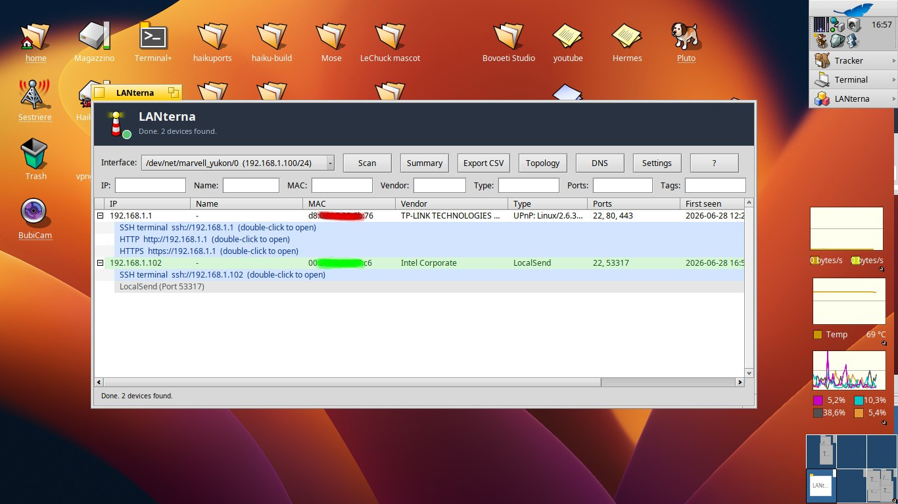This screenshot has width=898, height=504.
Task: Open the Topology view button
Action: pos(542,163)
